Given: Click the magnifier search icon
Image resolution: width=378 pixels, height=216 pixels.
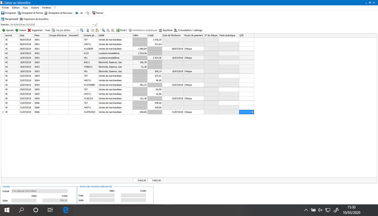Looking at the screenshot, I should 103,30.
